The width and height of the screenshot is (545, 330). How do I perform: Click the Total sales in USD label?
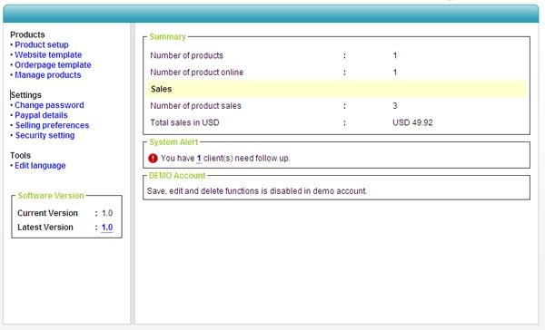coord(184,122)
